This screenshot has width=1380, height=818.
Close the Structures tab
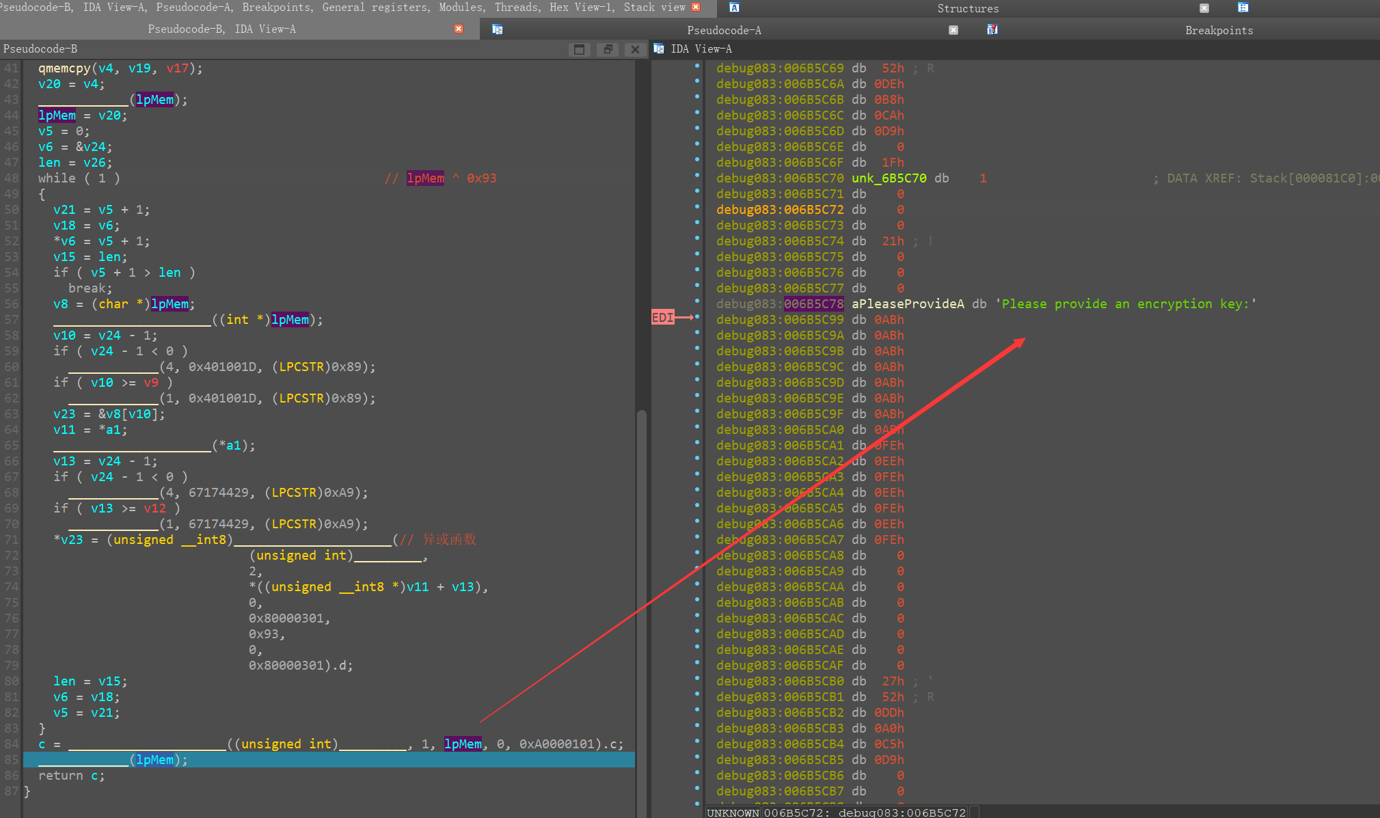(x=1204, y=8)
